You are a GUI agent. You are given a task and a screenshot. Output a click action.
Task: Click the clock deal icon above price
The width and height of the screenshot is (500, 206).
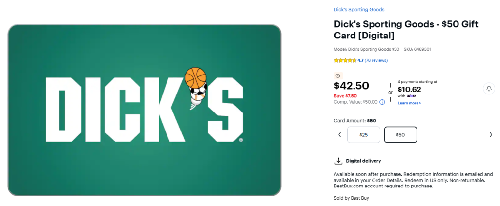tap(338, 75)
